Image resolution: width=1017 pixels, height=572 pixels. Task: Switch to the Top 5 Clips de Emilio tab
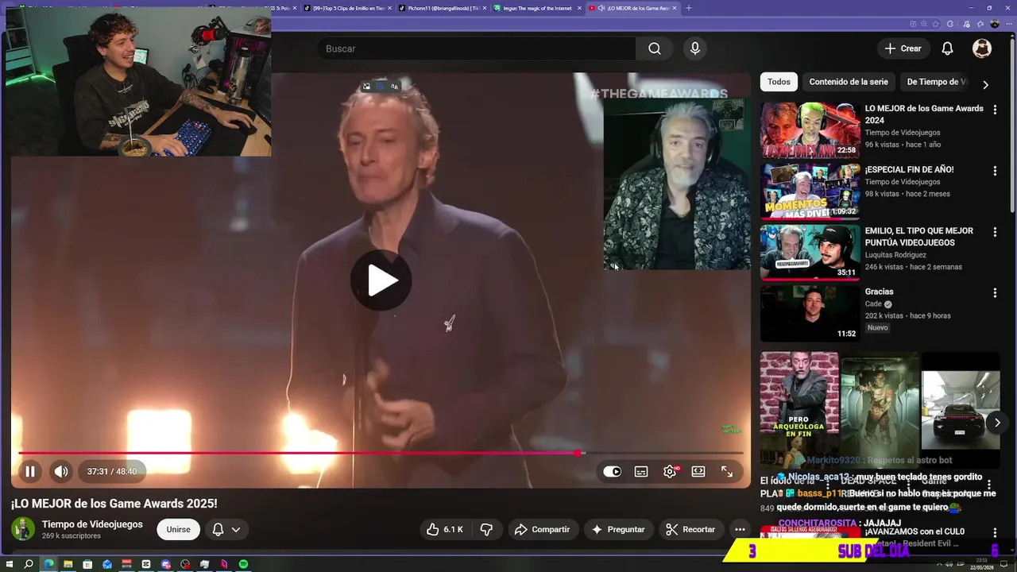click(x=347, y=8)
